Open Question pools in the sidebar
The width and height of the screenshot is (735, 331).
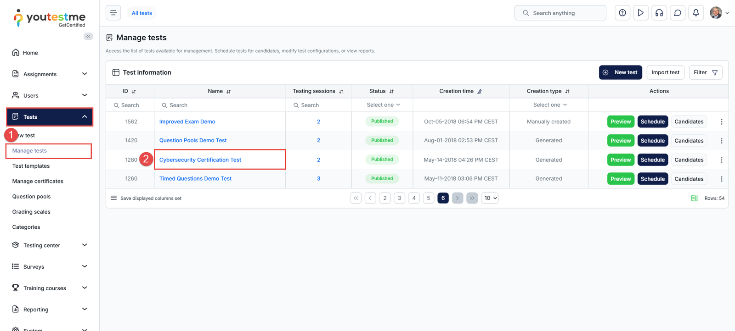click(x=31, y=196)
